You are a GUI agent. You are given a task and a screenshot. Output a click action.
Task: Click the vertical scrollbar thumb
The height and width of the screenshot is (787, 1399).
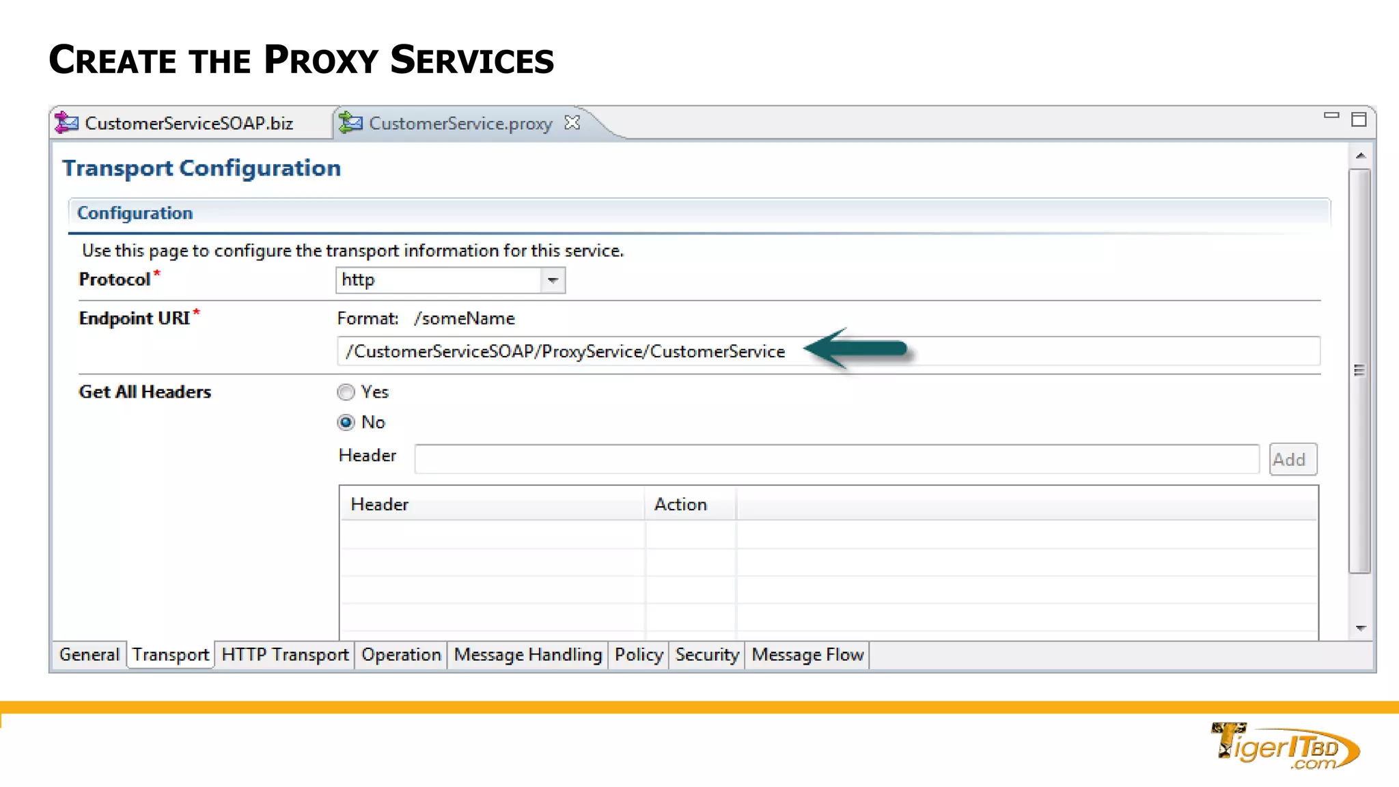click(1359, 371)
